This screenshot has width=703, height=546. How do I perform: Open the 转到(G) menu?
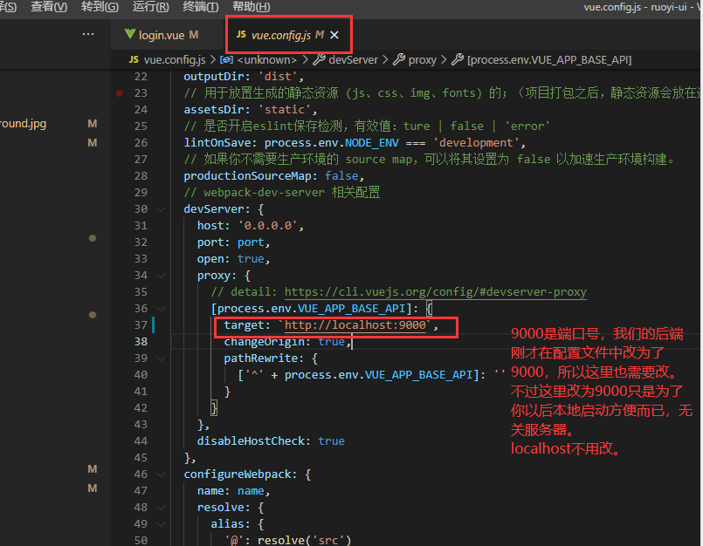click(x=100, y=7)
